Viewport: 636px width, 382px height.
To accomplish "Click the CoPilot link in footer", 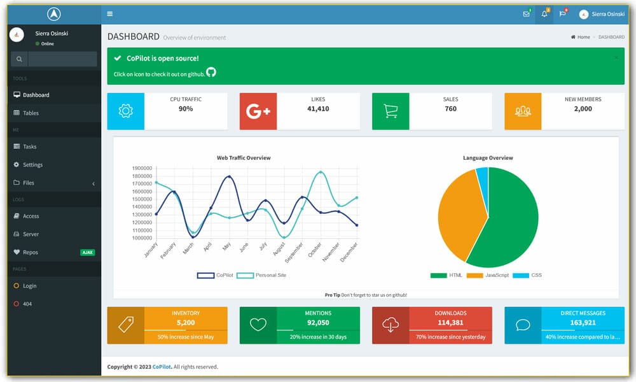I will pos(162,367).
